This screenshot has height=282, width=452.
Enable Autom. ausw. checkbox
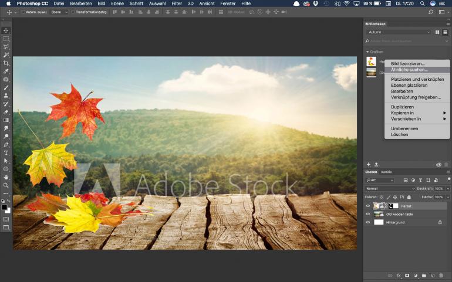click(23, 12)
